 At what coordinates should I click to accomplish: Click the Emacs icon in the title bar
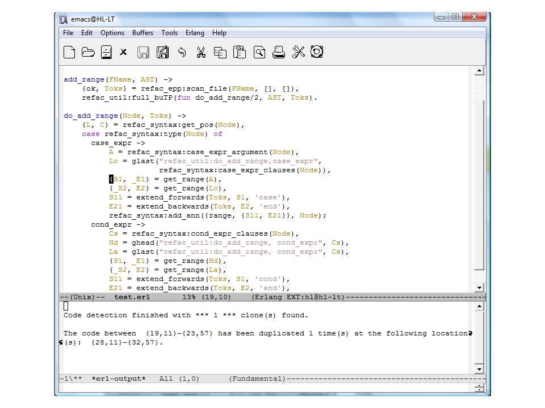pyautogui.click(x=63, y=19)
